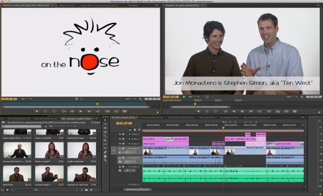Select the Pen tool
Screen dimensions: 323x196
click(105, 152)
